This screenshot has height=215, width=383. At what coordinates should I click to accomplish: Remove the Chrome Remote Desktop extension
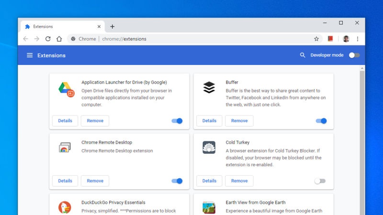95,181
